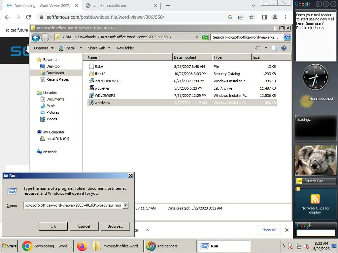The height and width of the screenshot is (253, 338).
Task: Select the EULA file icon
Action: click(91, 67)
